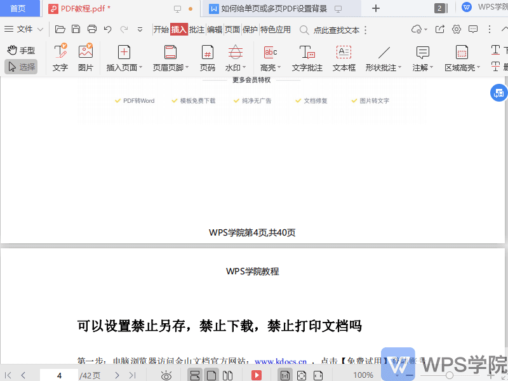Click the 100% zoom level value
The image size is (508, 381).
[363, 375]
